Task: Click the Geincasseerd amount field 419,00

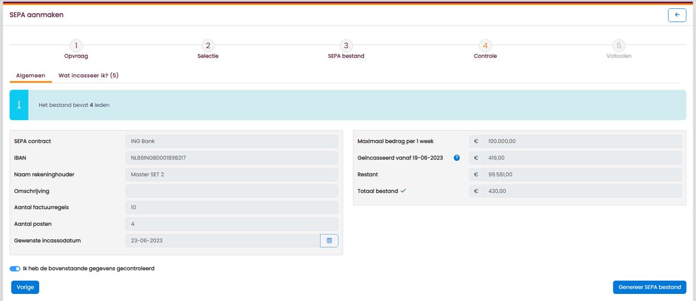Action: [x=582, y=158]
